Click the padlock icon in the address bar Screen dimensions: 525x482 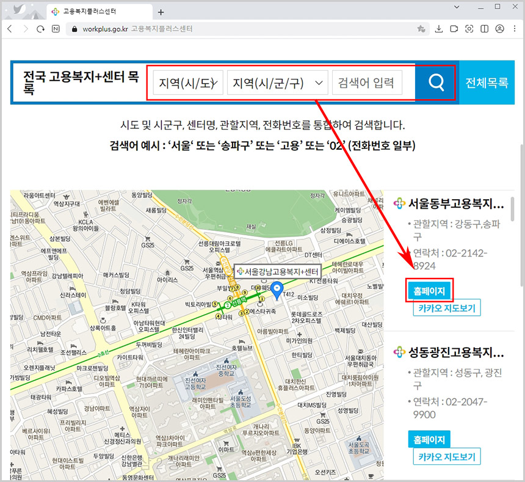coord(73,29)
